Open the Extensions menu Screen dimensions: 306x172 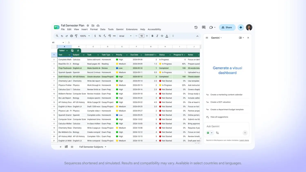[132, 30]
